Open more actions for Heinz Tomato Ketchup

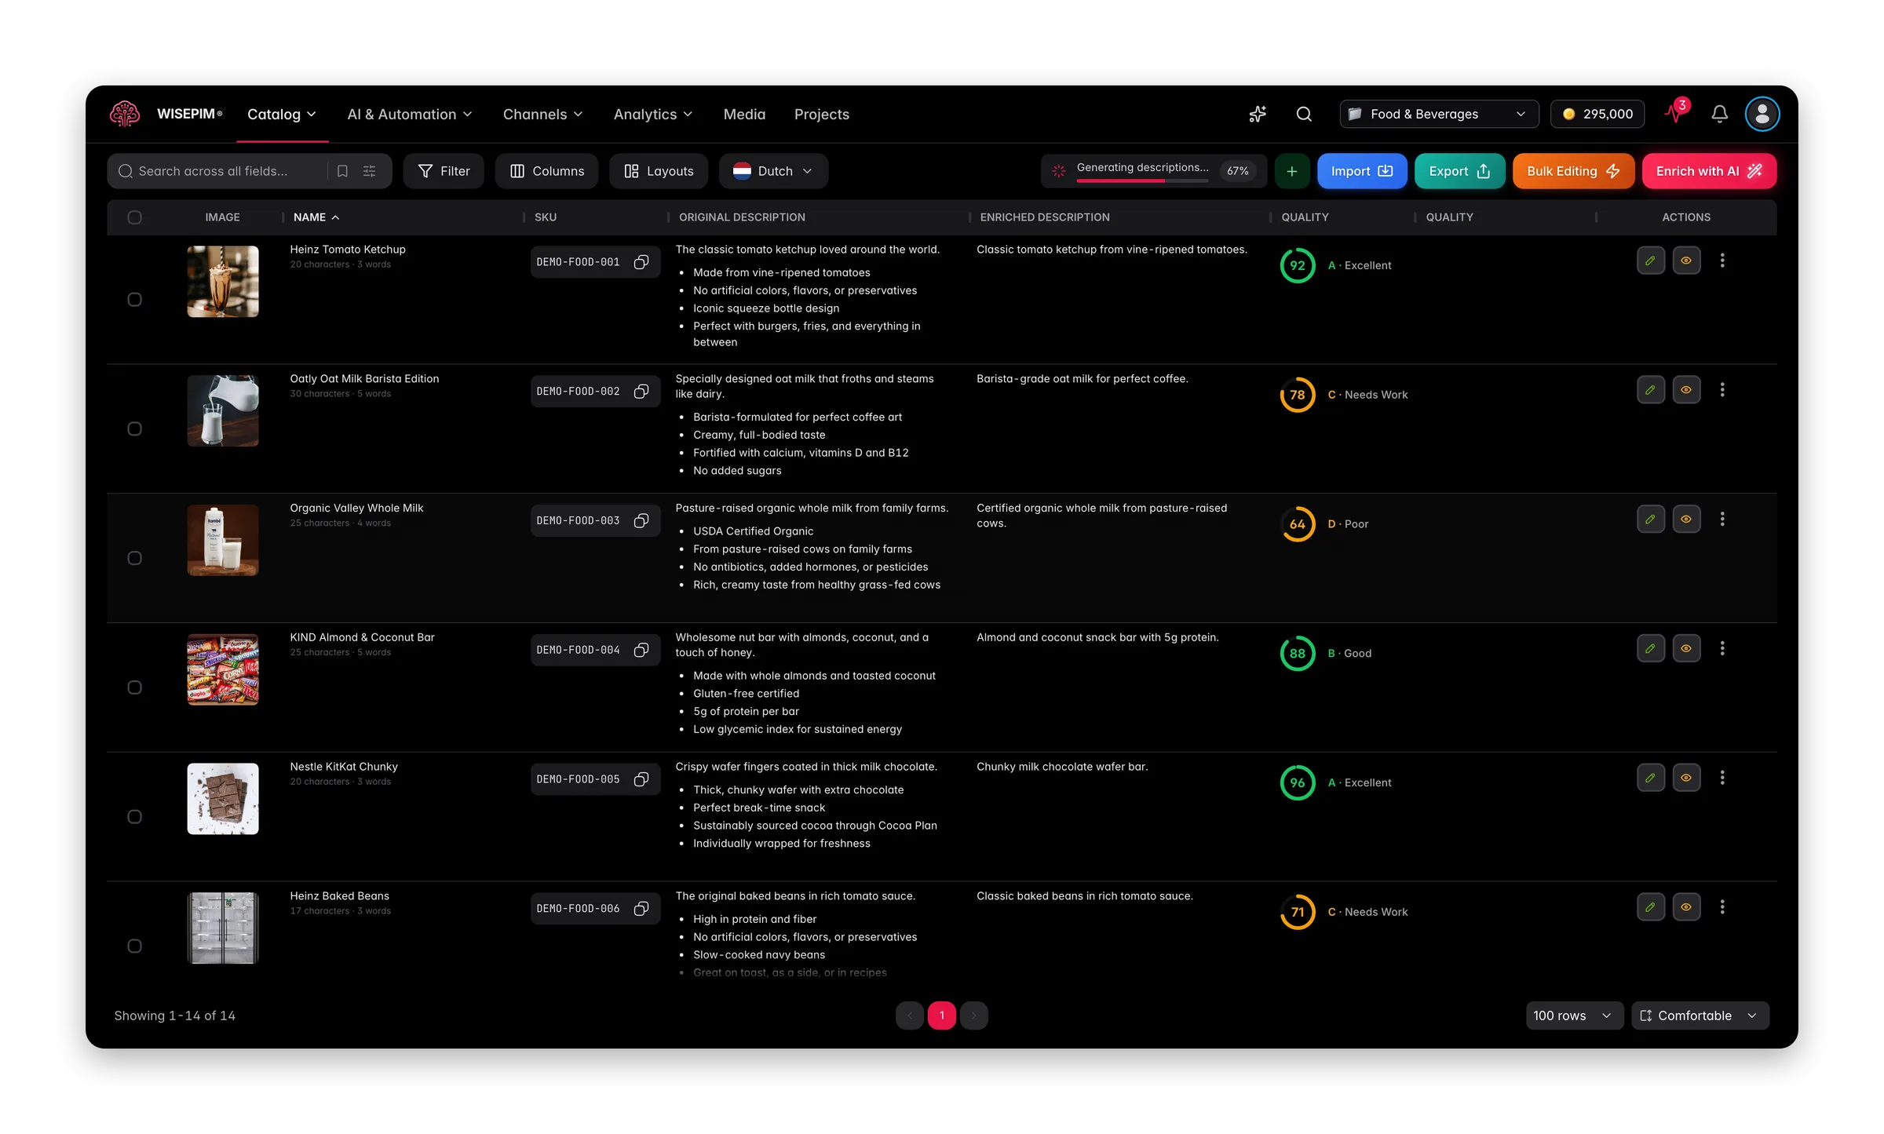pos(1722,261)
